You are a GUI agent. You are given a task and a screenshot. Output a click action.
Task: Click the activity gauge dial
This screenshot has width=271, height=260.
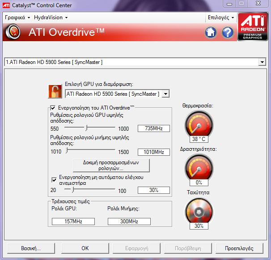[199, 167]
